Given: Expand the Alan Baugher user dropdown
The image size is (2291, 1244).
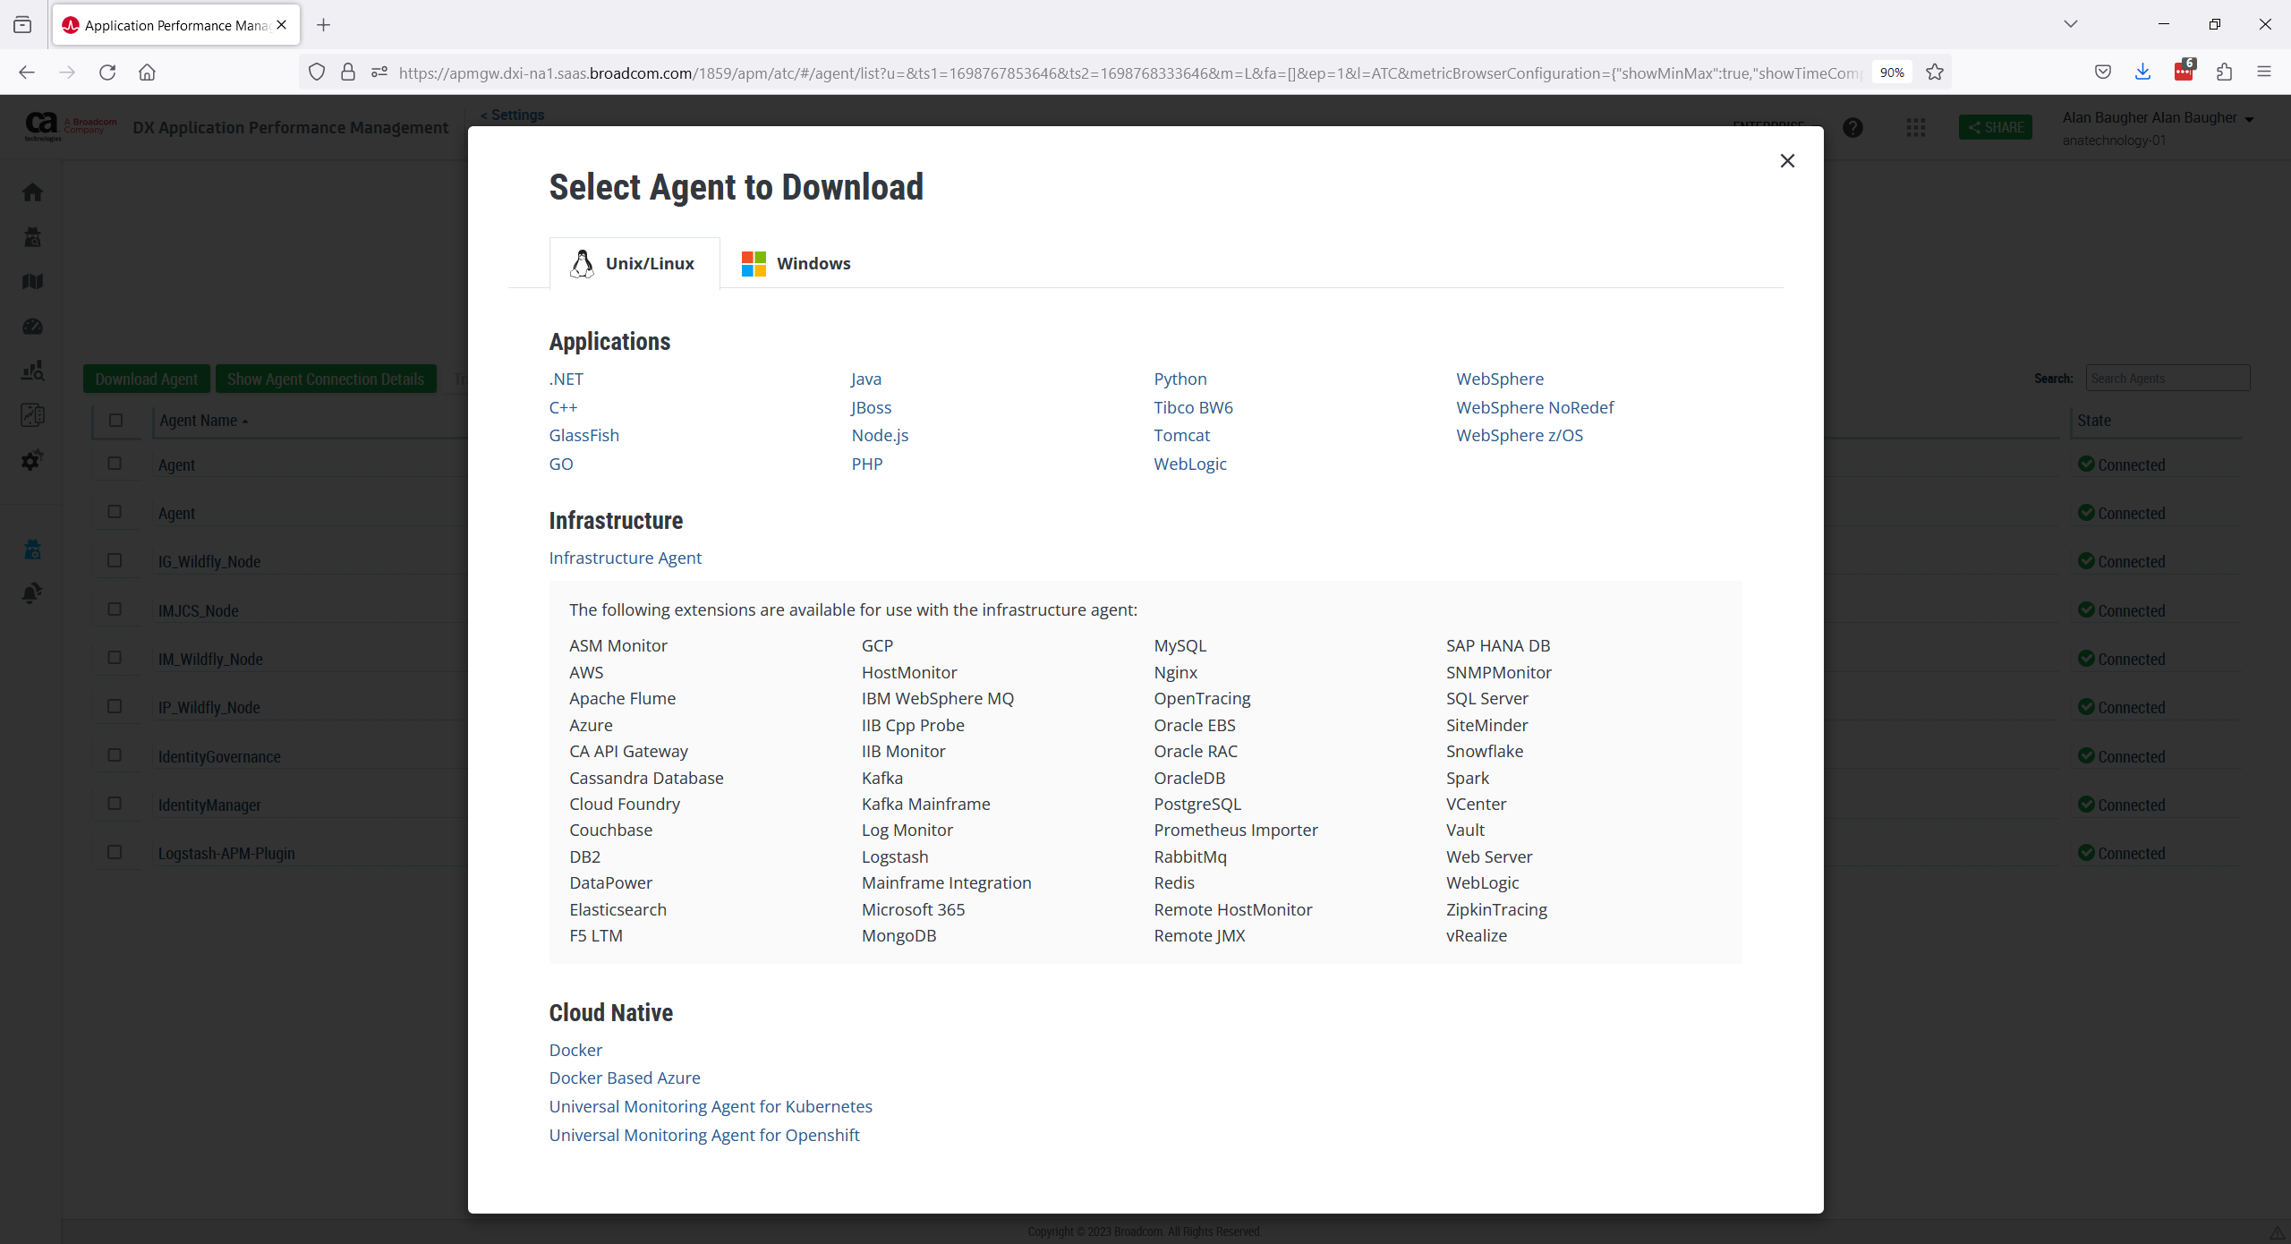Looking at the screenshot, I should 2248,119.
